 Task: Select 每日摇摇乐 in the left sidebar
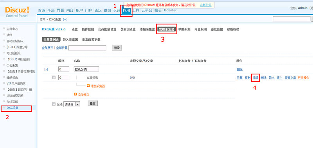click(14, 53)
